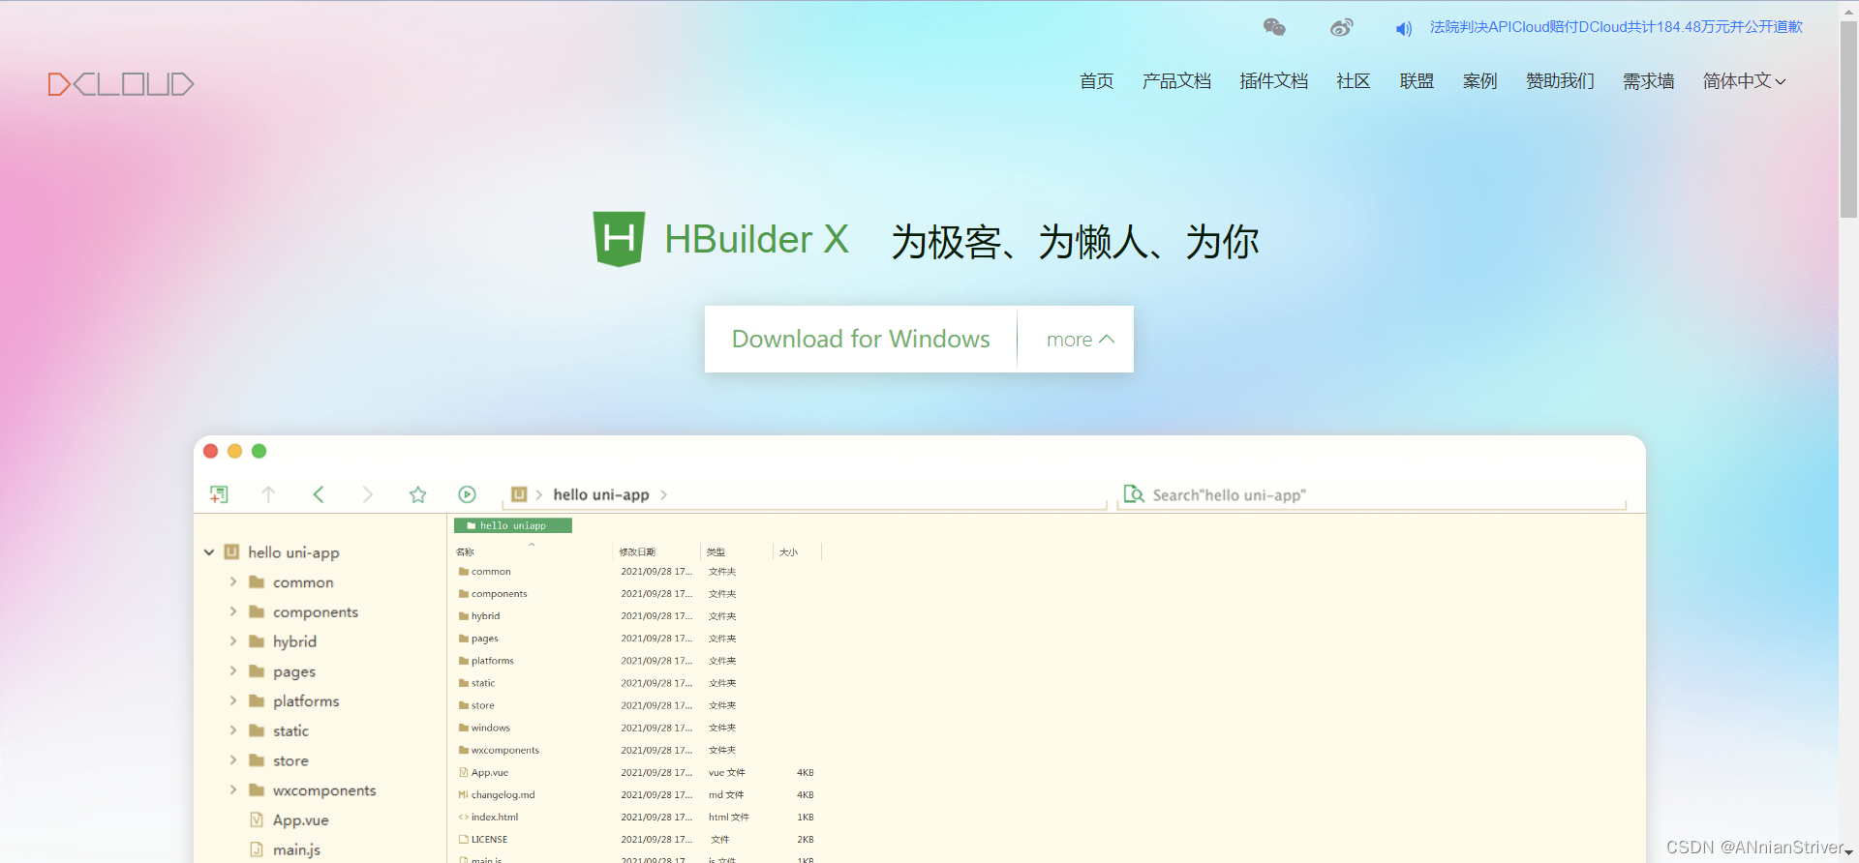This screenshot has width=1859, height=863.
Task: Sort by 大小 column header
Action: point(788,551)
